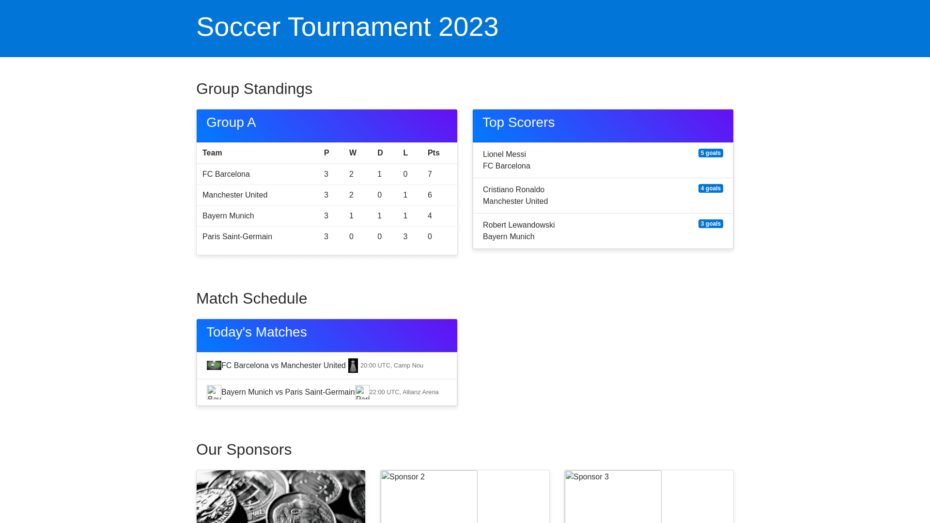Click the 3 goals badge
930x523 pixels.
tap(711, 224)
